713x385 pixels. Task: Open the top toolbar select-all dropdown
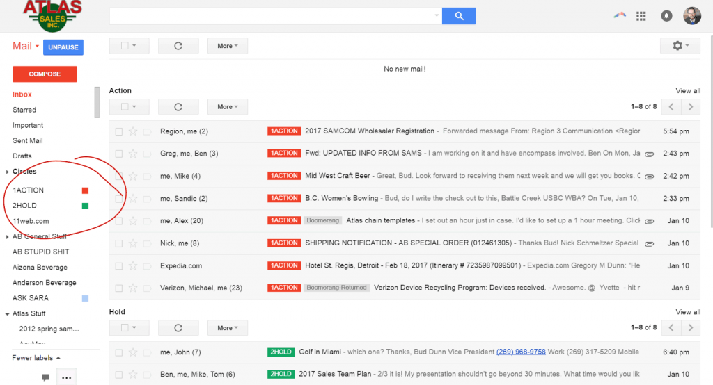(129, 46)
